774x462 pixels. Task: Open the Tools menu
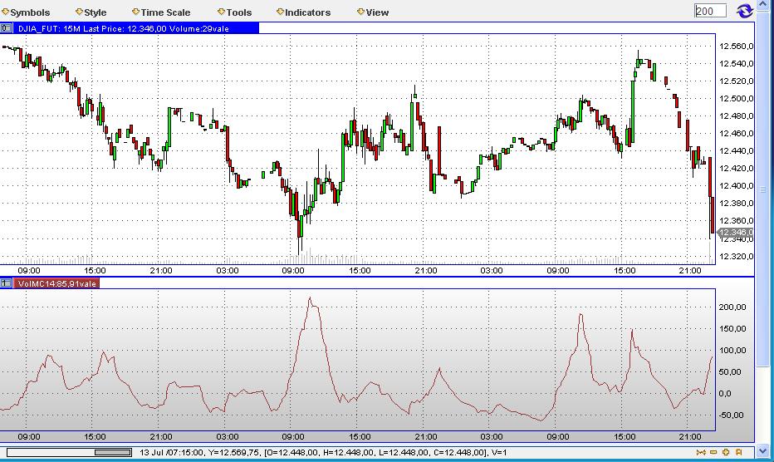[x=235, y=12]
